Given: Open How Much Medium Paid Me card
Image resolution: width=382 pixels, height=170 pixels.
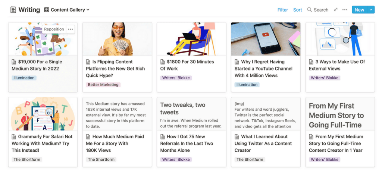Looking at the screenshot, I should pos(115,144).
